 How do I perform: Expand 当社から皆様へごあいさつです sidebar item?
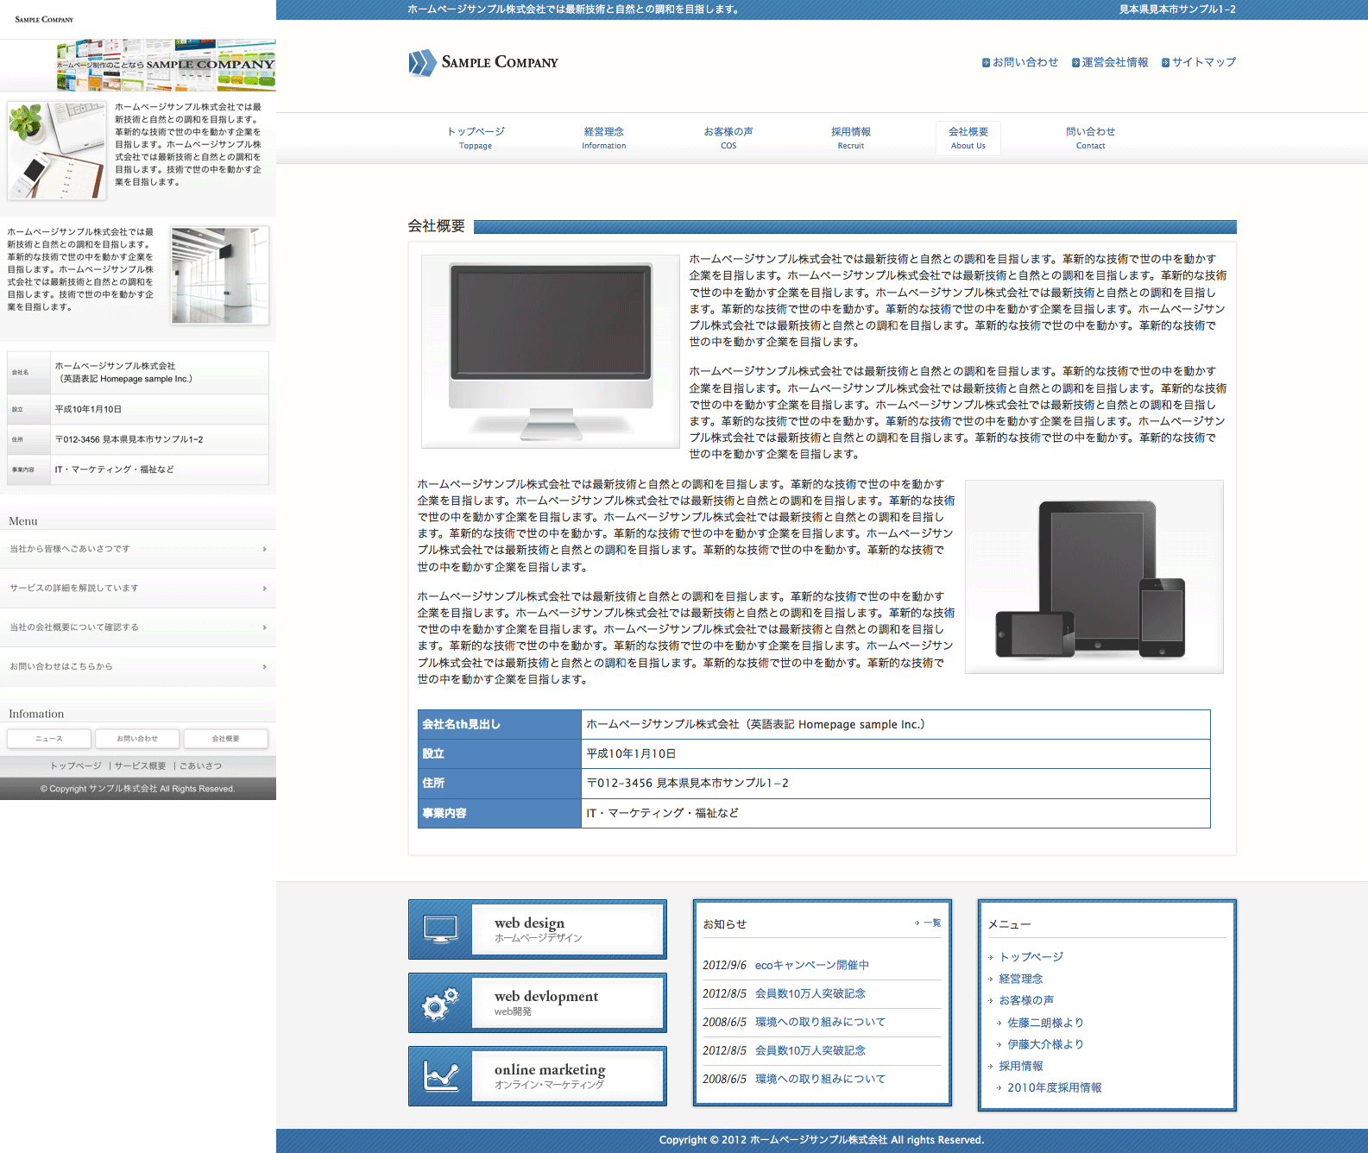coord(264,549)
